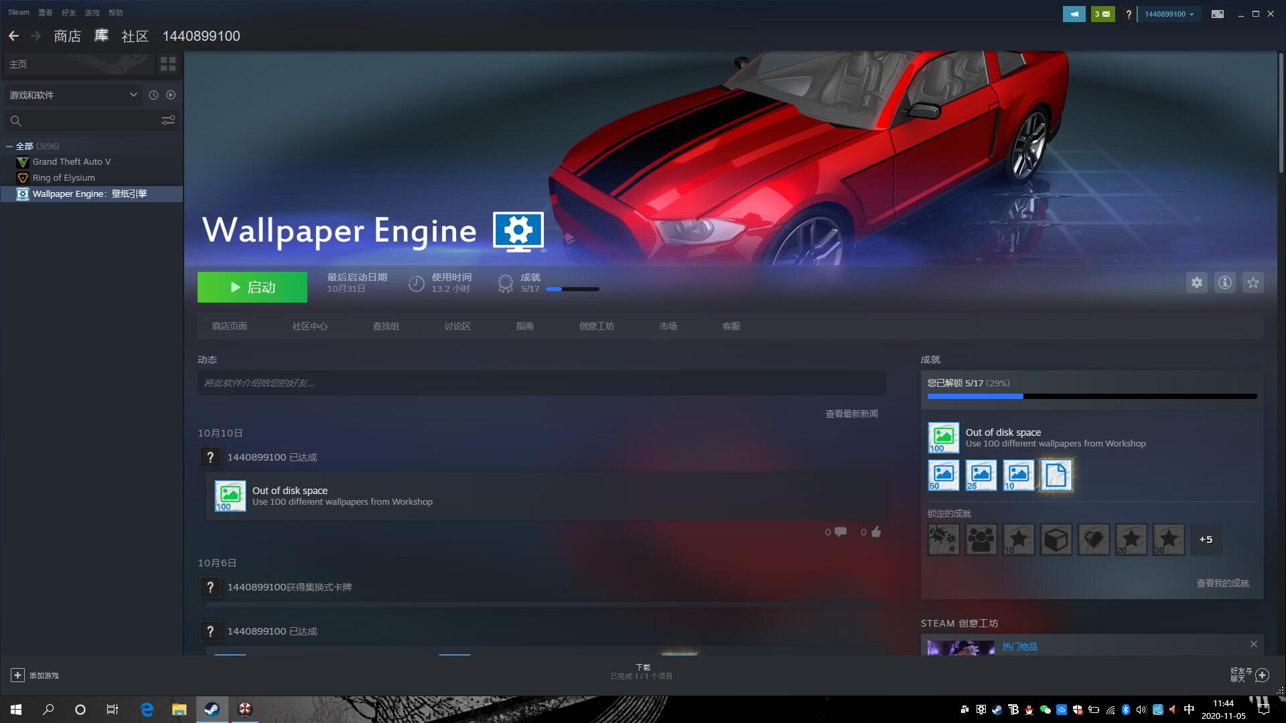Image resolution: width=1286 pixels, height=723 pixels.
Task: Open the Steam announcements megaphone icon
Action: pyautogui.click(x=1074, y=14)
